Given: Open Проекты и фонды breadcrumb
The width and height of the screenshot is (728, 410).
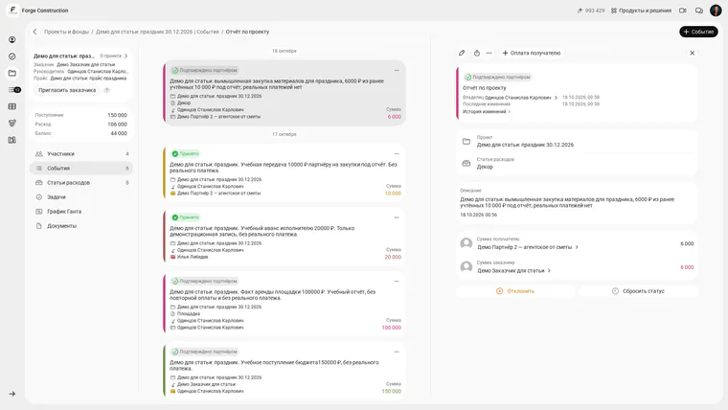Looking at the screenshot, I should [66, 32].
